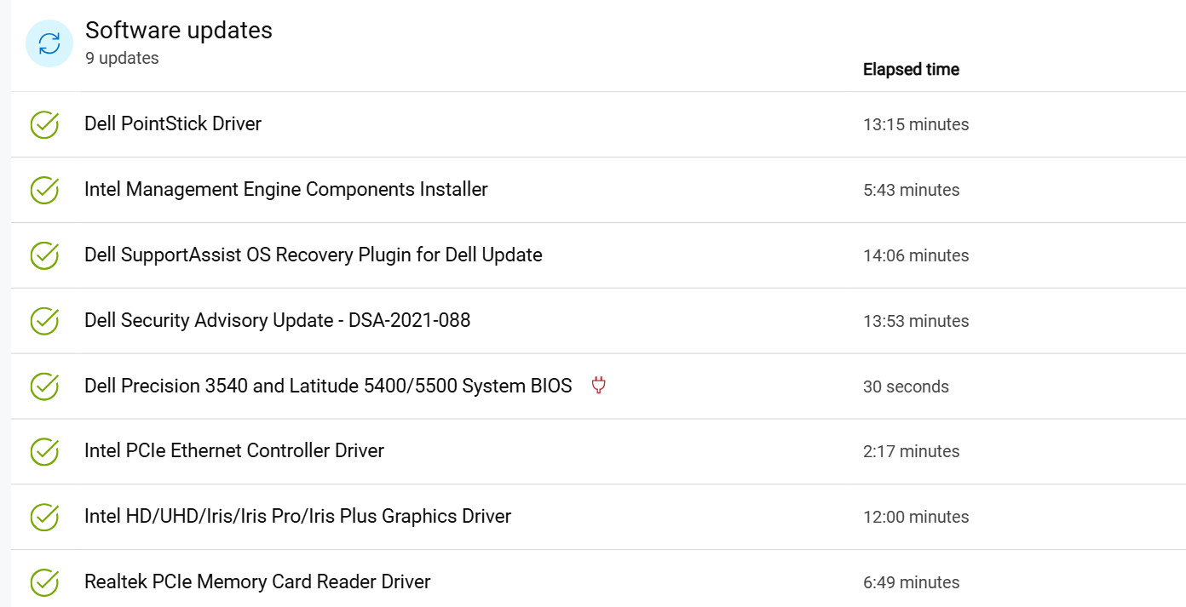1186x607 pixels.
Task: Click the Software updates refresh icon
Action: click(x=49, y=43)
